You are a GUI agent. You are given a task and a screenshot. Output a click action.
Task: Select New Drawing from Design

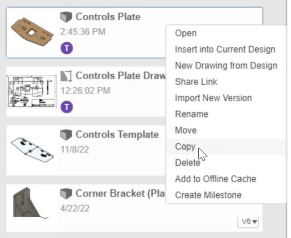tap(226, 65)
